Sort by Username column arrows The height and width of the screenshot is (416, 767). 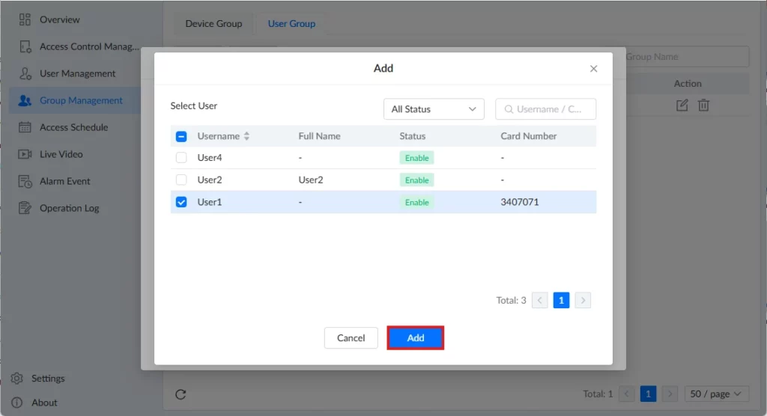[x=246, y=136]
